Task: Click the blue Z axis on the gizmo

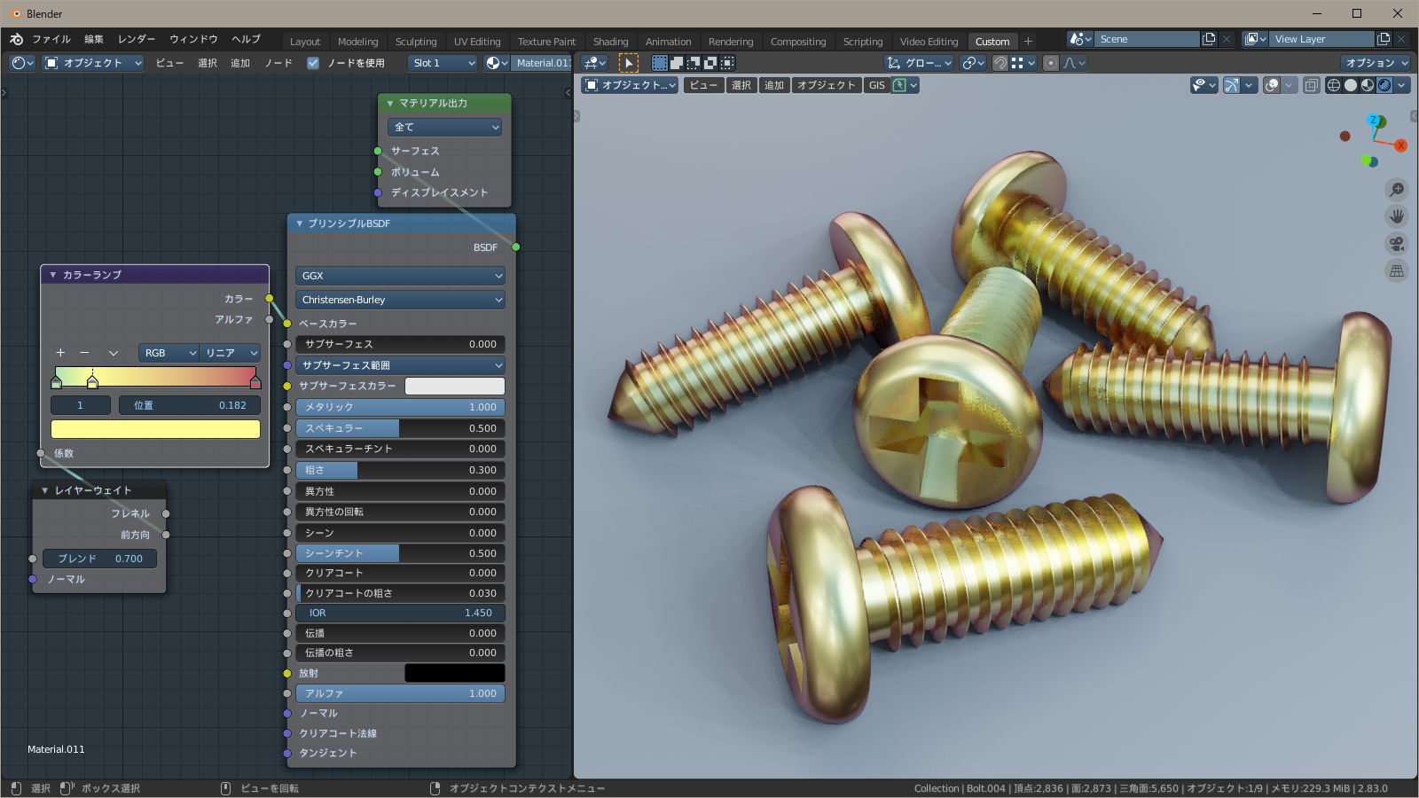Action: click(1374, 120)
